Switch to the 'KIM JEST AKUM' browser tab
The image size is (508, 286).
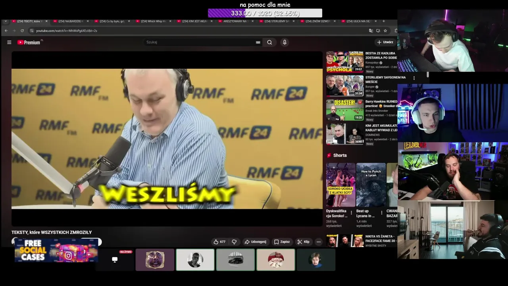(x=194, y=21)
